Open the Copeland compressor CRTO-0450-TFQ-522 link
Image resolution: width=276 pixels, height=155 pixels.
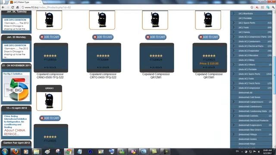(103, 76)
